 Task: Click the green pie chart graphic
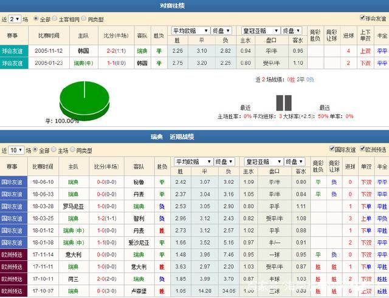tap(81, 97)
